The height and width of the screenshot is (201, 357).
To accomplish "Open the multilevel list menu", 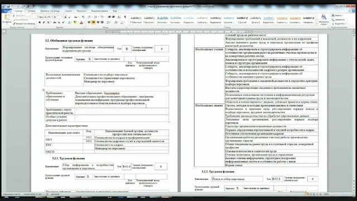I will [x=103, y=17].
